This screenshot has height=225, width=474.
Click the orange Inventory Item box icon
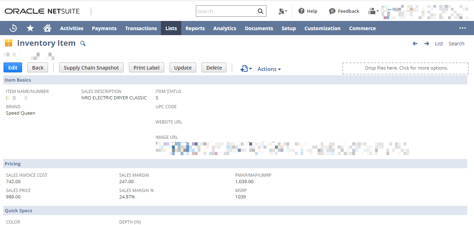click(9, 43)
